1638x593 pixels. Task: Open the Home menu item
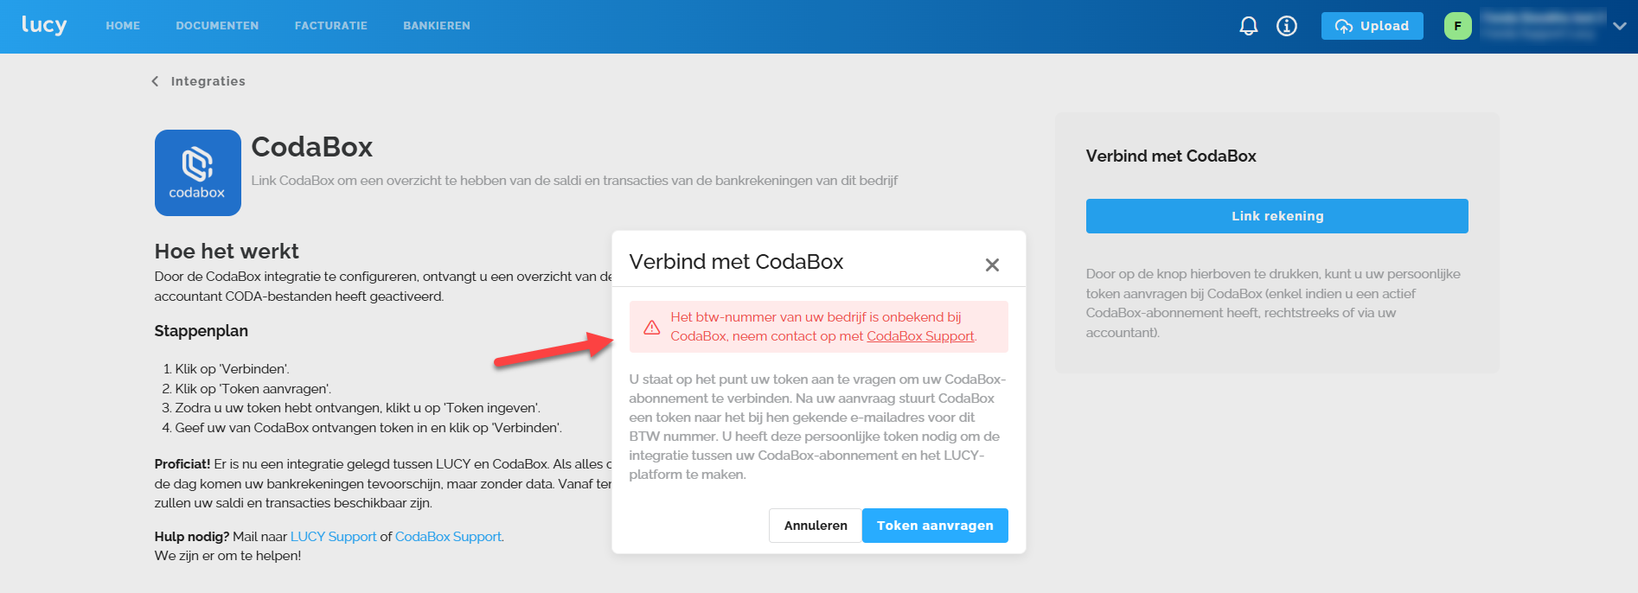[x=123, y=26]
